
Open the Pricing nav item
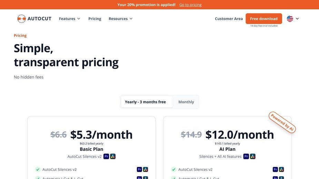(94, 19)
